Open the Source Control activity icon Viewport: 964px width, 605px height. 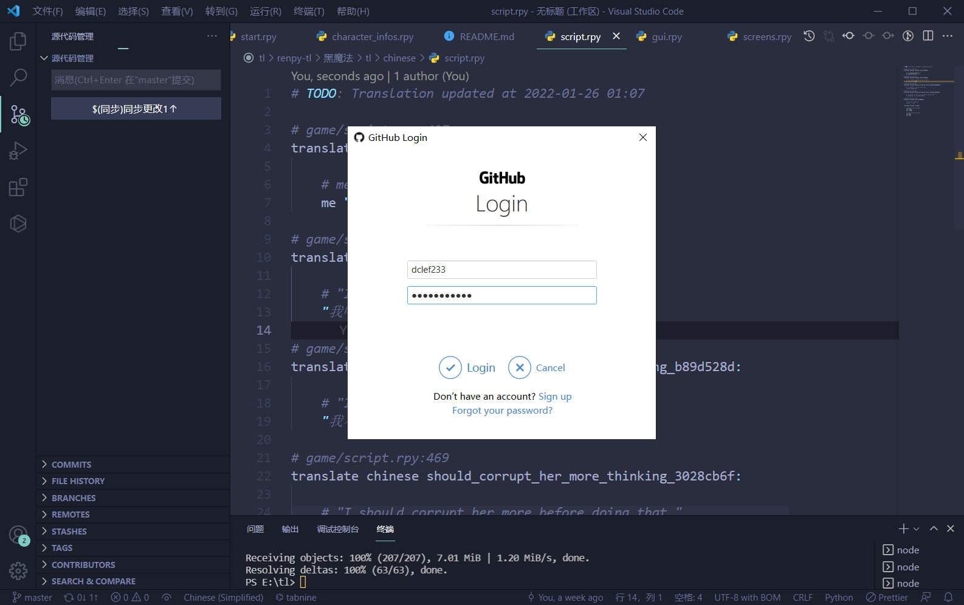pos(18,114)
